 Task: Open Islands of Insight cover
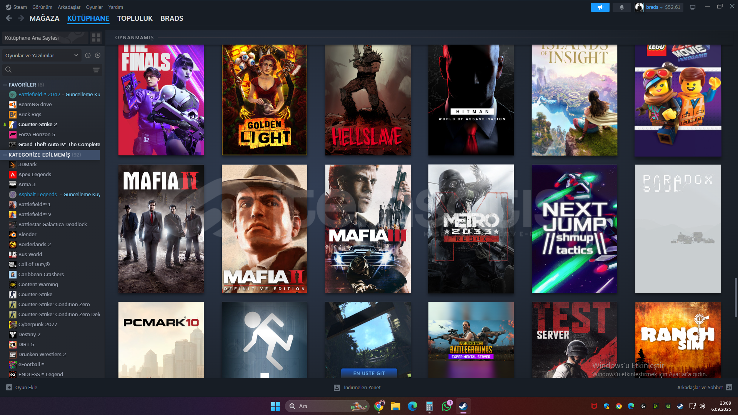click(575, 100)
